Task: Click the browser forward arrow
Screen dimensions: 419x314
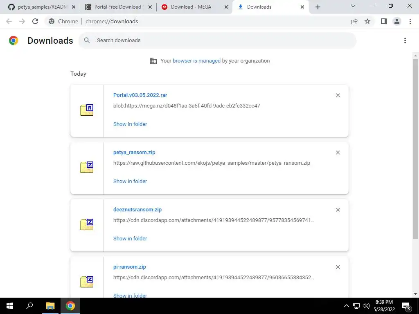Action: tap(22, 21)
